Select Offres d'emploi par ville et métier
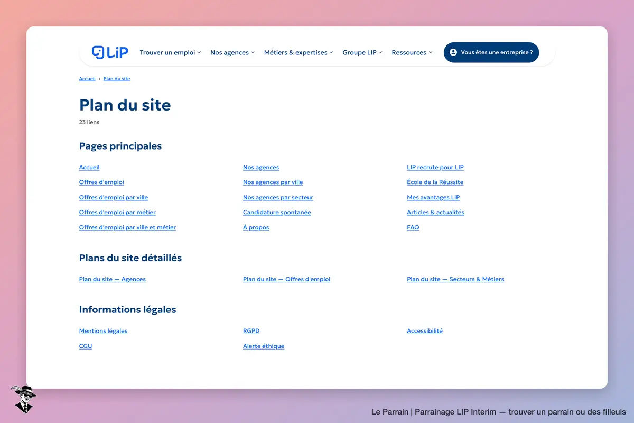Screen dimensions: 634x423 [x=127, y=227]
